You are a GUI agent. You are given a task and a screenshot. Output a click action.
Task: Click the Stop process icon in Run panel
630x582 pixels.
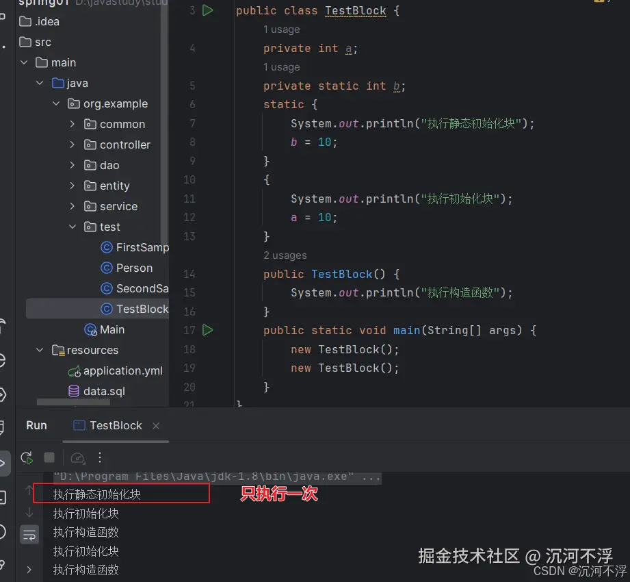click(48, 457)
